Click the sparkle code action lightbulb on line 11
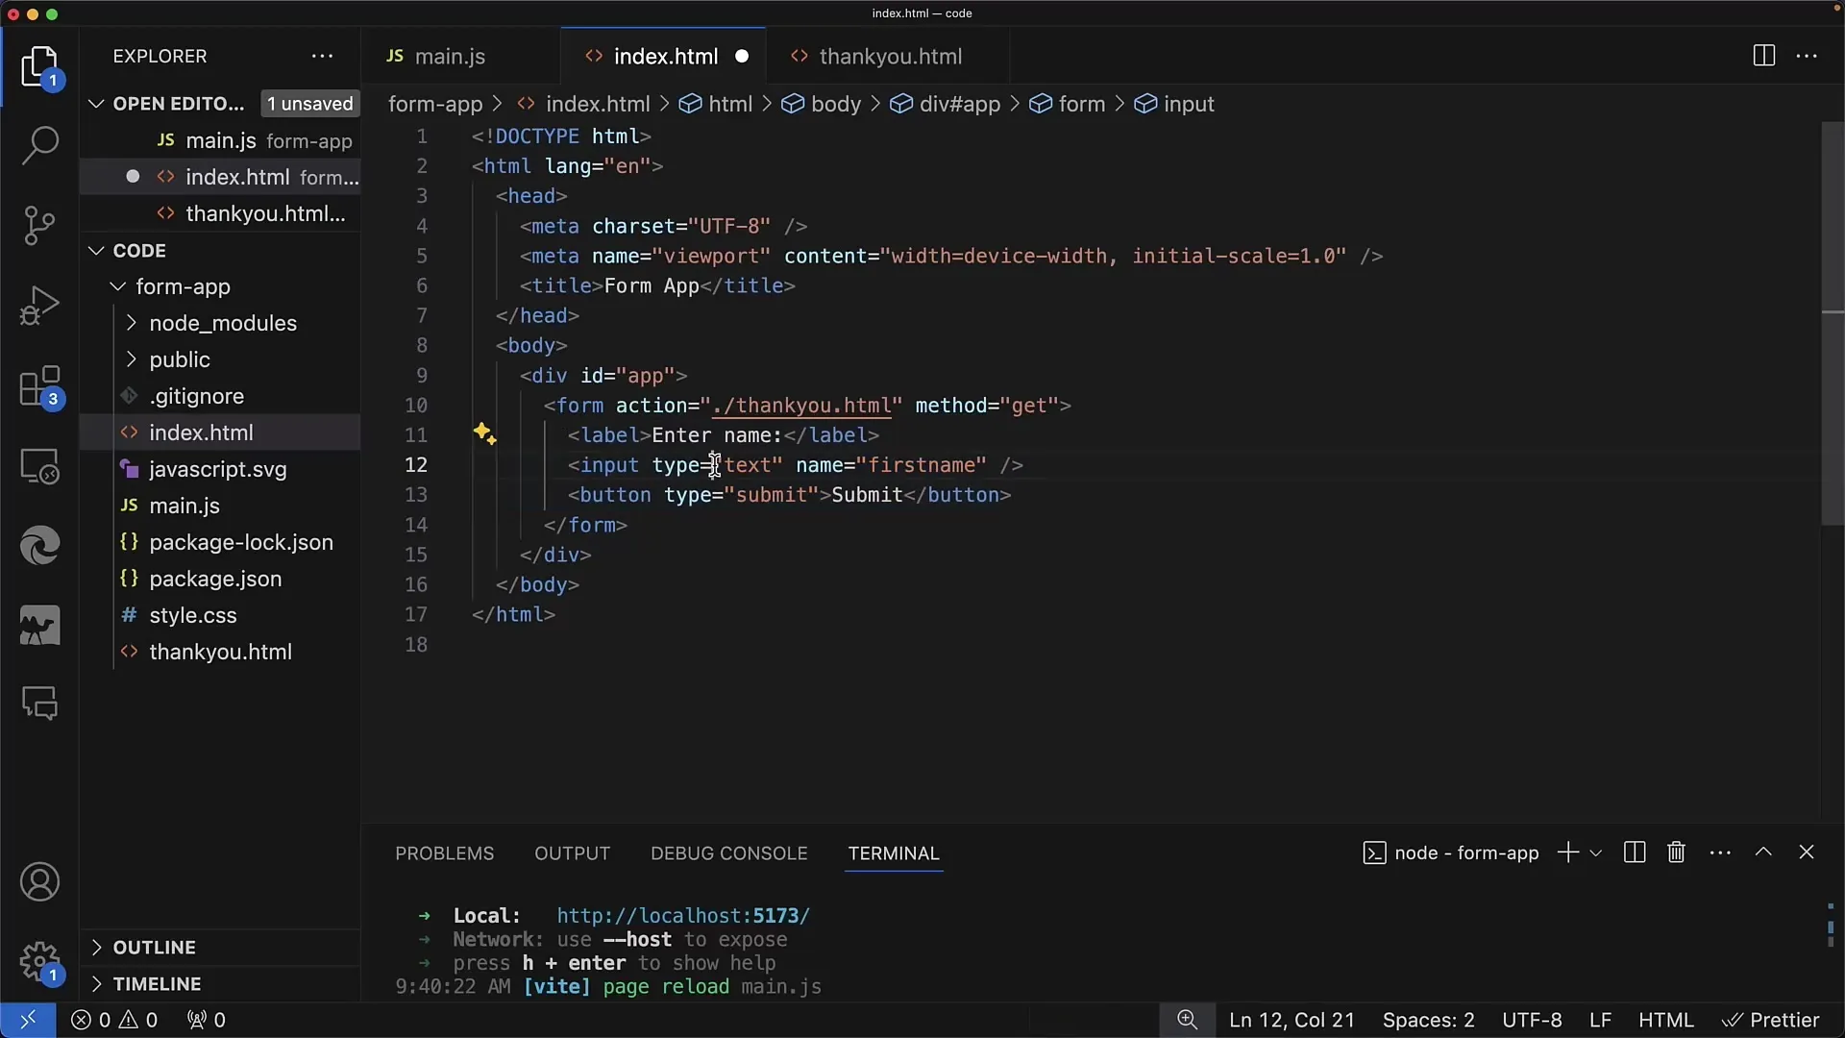This screenshot has width=1845, height=1038. click(484, 434)
